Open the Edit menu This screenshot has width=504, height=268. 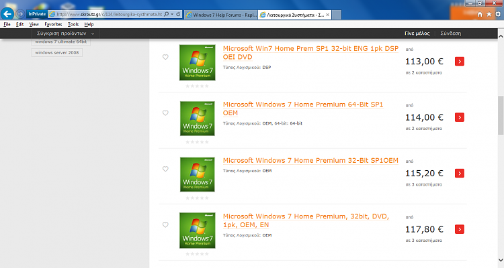click(20, 24)
